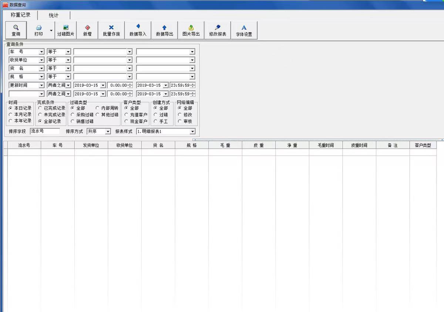Viewport: 444px width, 312px height.
Task: Click the 净重 column header
Action: pyautogui.click(x=292, y=145)
